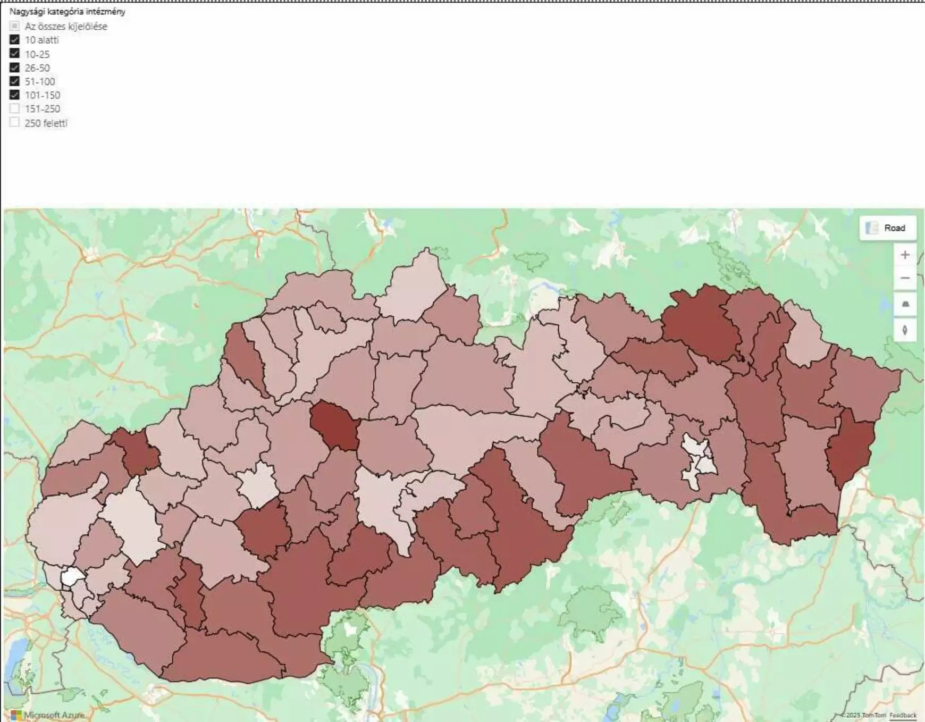Click the map pitch control icon
925x722 pixels.
905,304
